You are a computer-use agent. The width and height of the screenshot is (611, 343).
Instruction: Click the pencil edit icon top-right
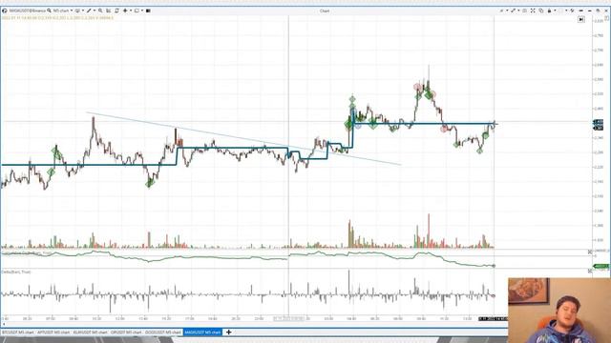point(501,10)
